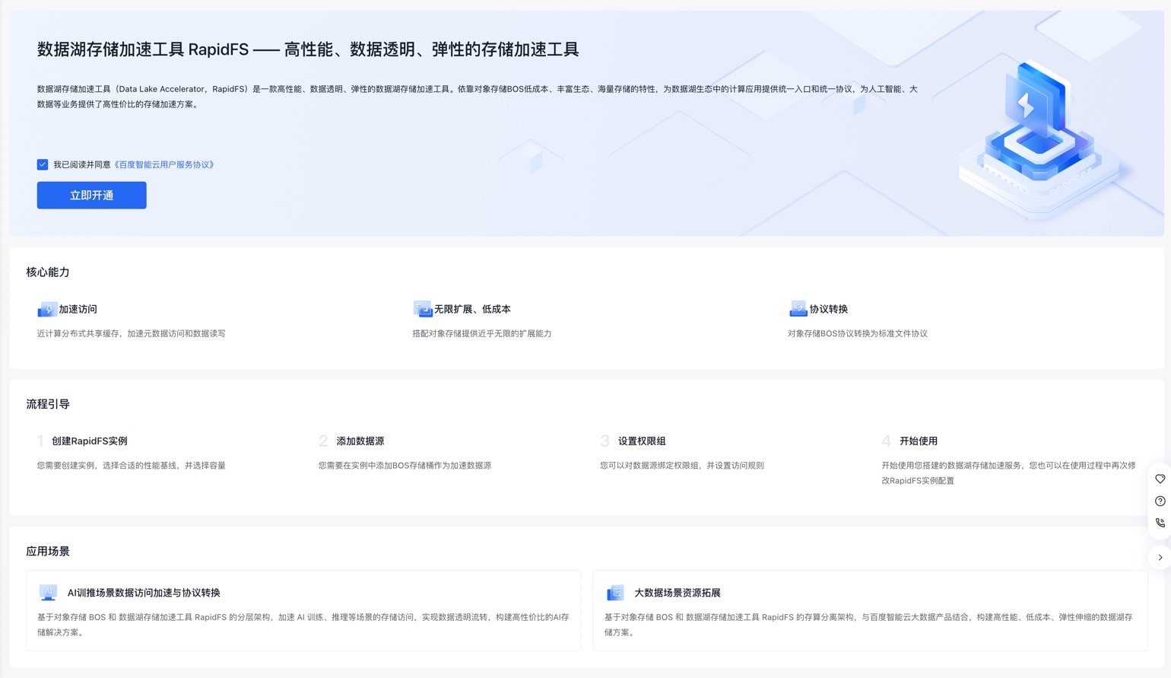
Task: Click the 应用场景 section heading
Action: (x=48, y=551)
